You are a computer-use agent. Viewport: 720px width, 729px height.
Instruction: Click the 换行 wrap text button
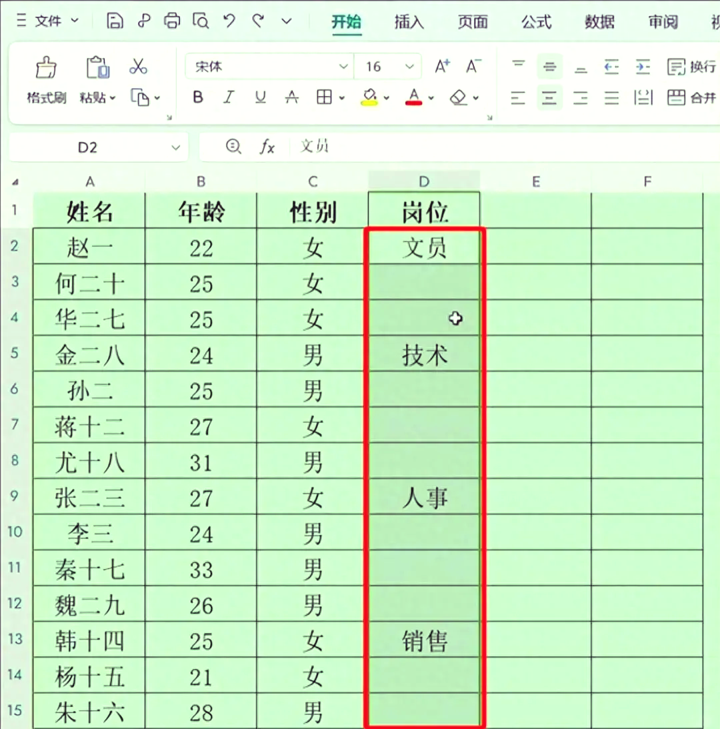pos(691,67)
